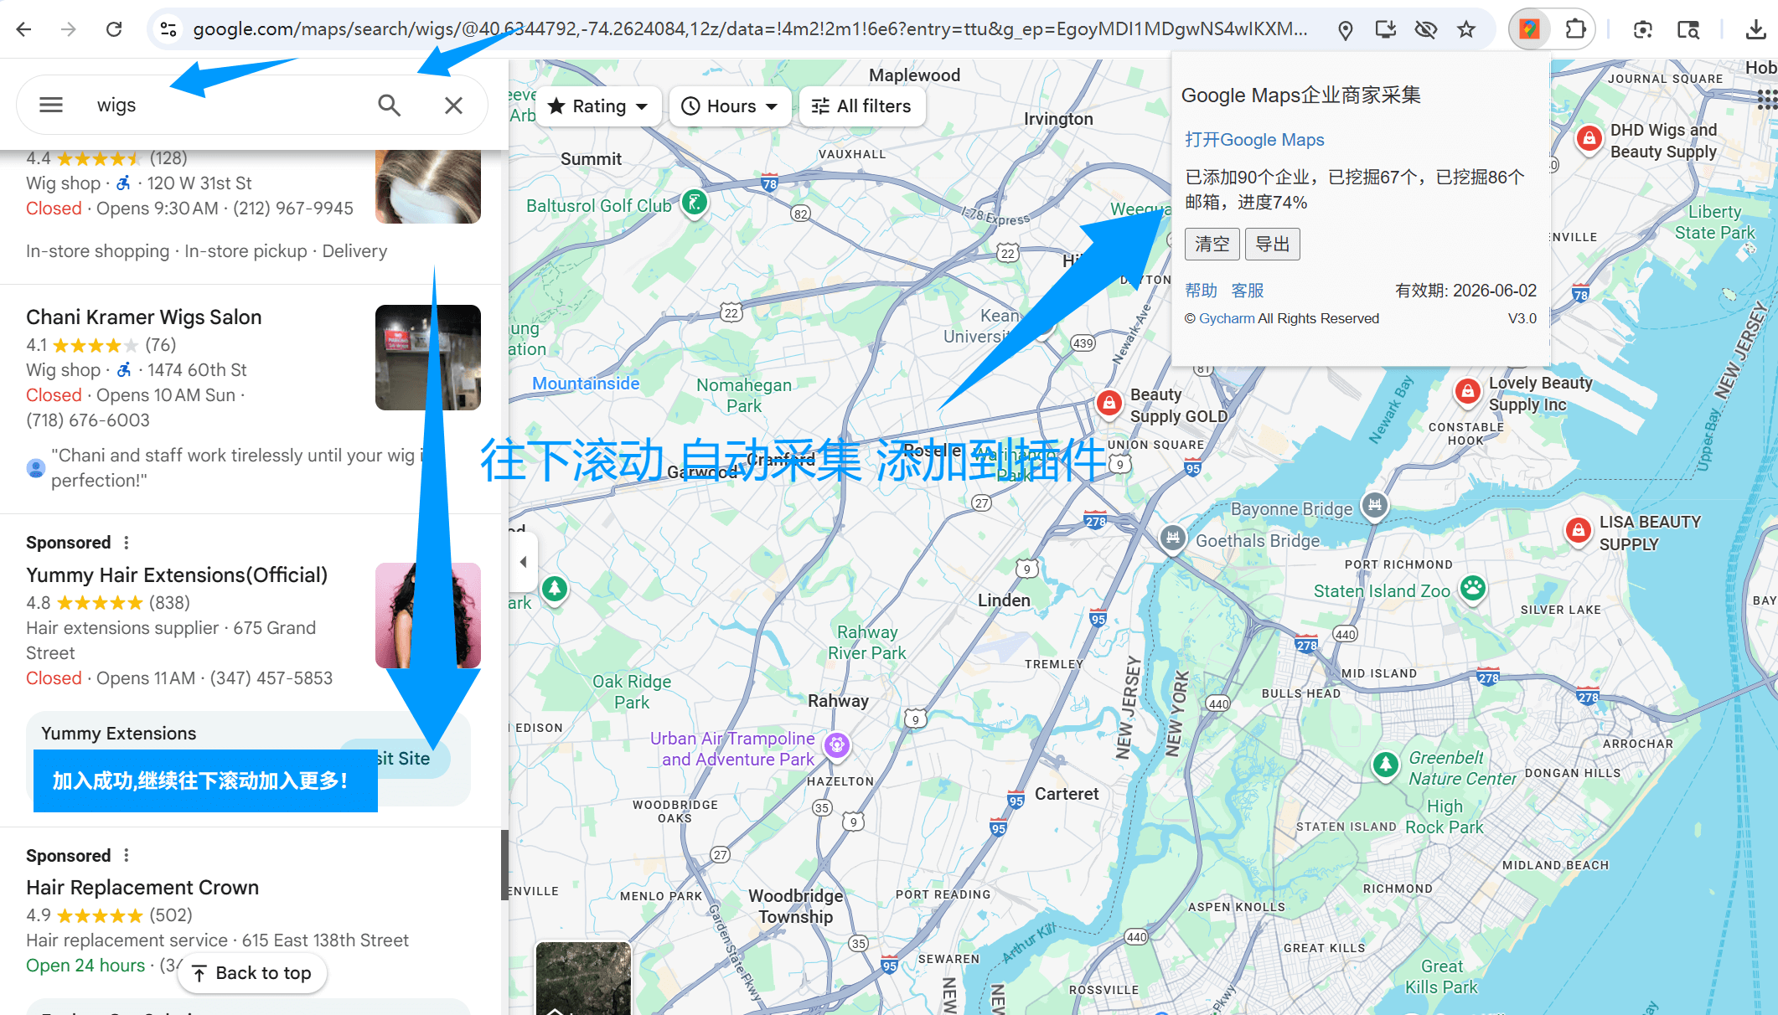The image size is (1778, 1015).
Task: Open Chani Kramer Wigs Salon listing
Action: click(143, 317)
